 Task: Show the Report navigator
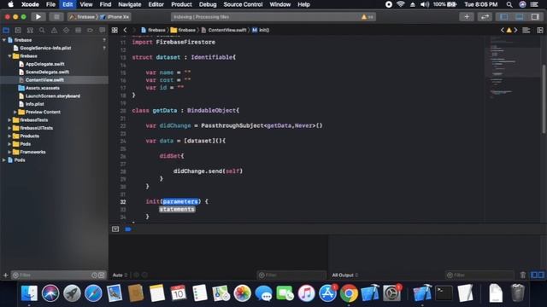103,31
